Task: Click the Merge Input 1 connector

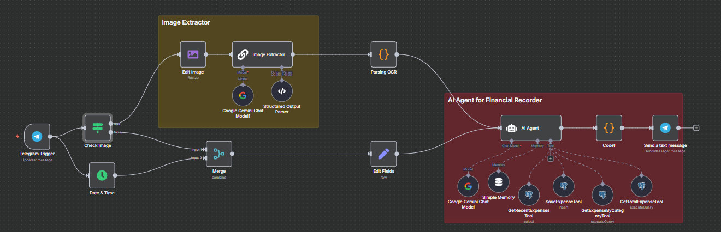Action: pos(204,150)
